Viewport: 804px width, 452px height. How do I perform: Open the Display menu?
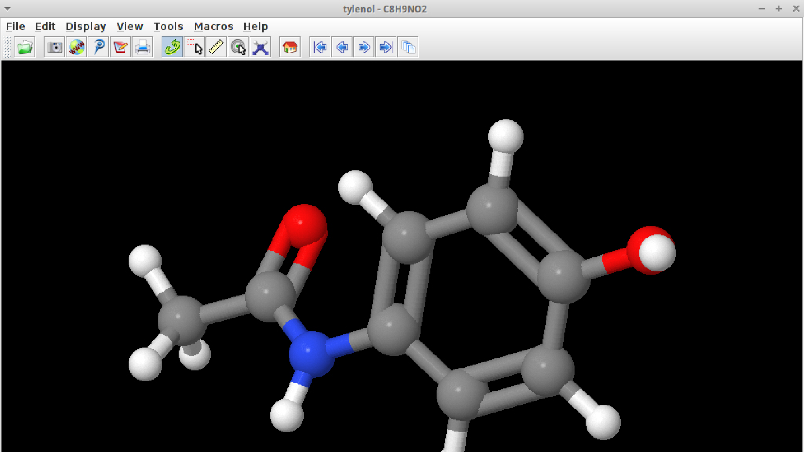click(x=86, y=26)
